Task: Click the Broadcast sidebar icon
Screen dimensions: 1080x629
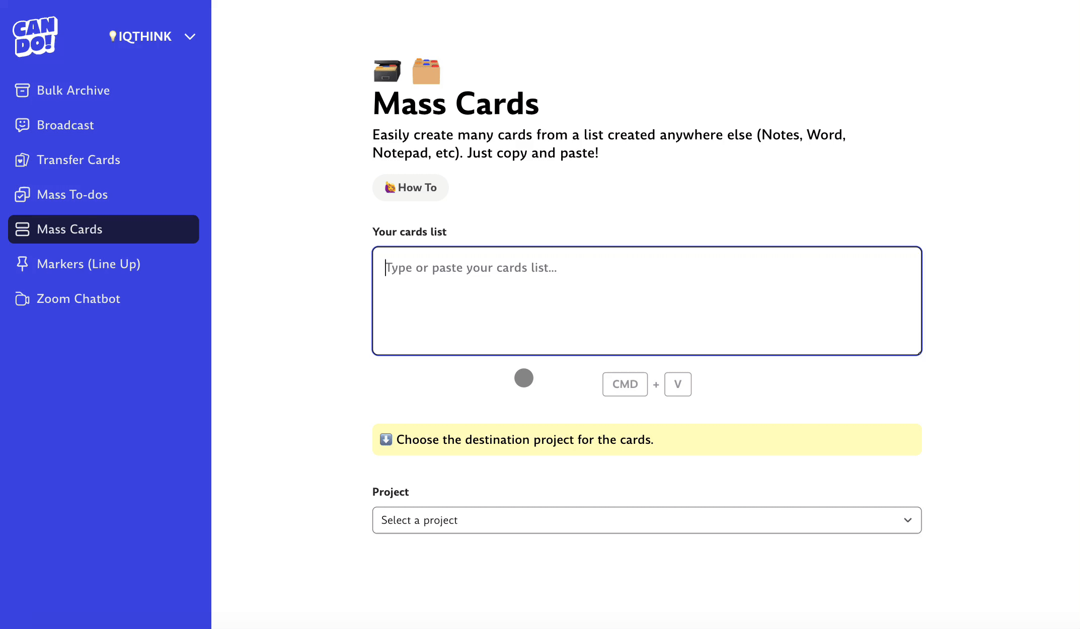Action: [x=23, y=125]
